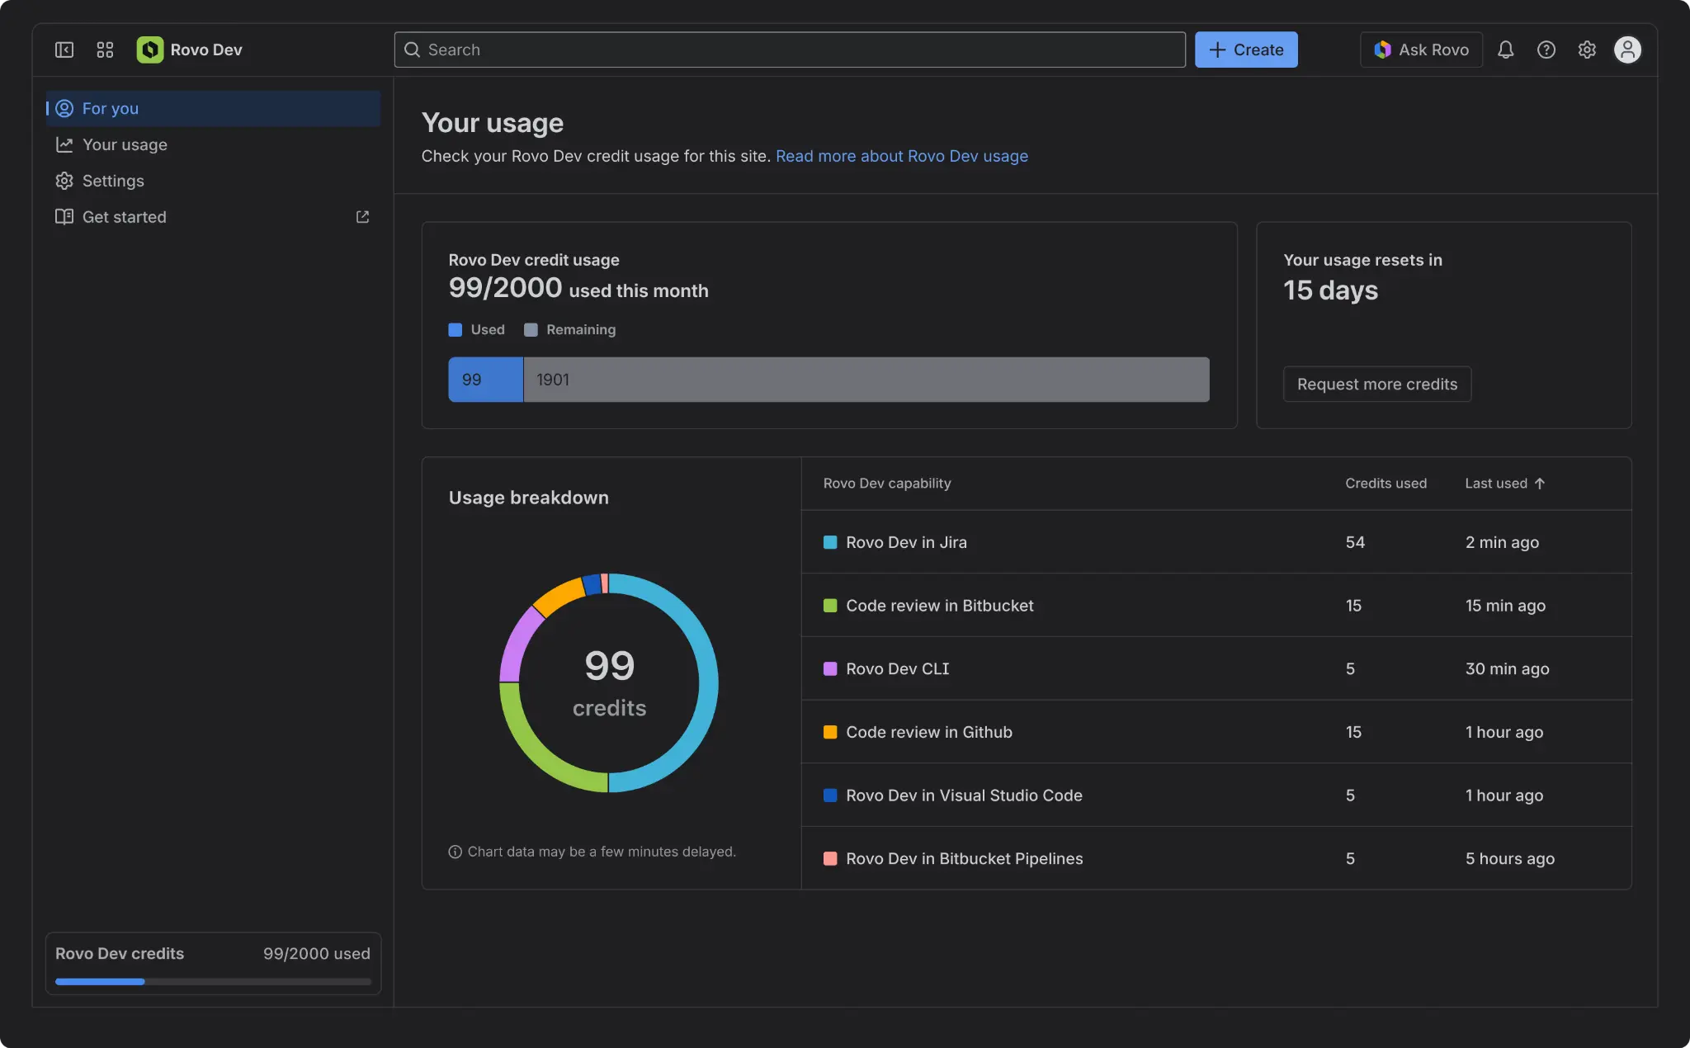Screen dimensions: 1690x1048
Task: Open Your usage in sidebar
Action: click(125, 145)
